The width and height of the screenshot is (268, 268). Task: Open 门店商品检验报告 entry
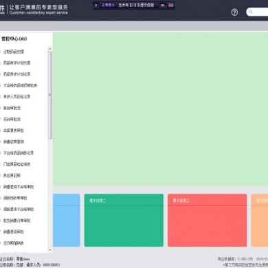pyautogui.click(x=16, y=164)
